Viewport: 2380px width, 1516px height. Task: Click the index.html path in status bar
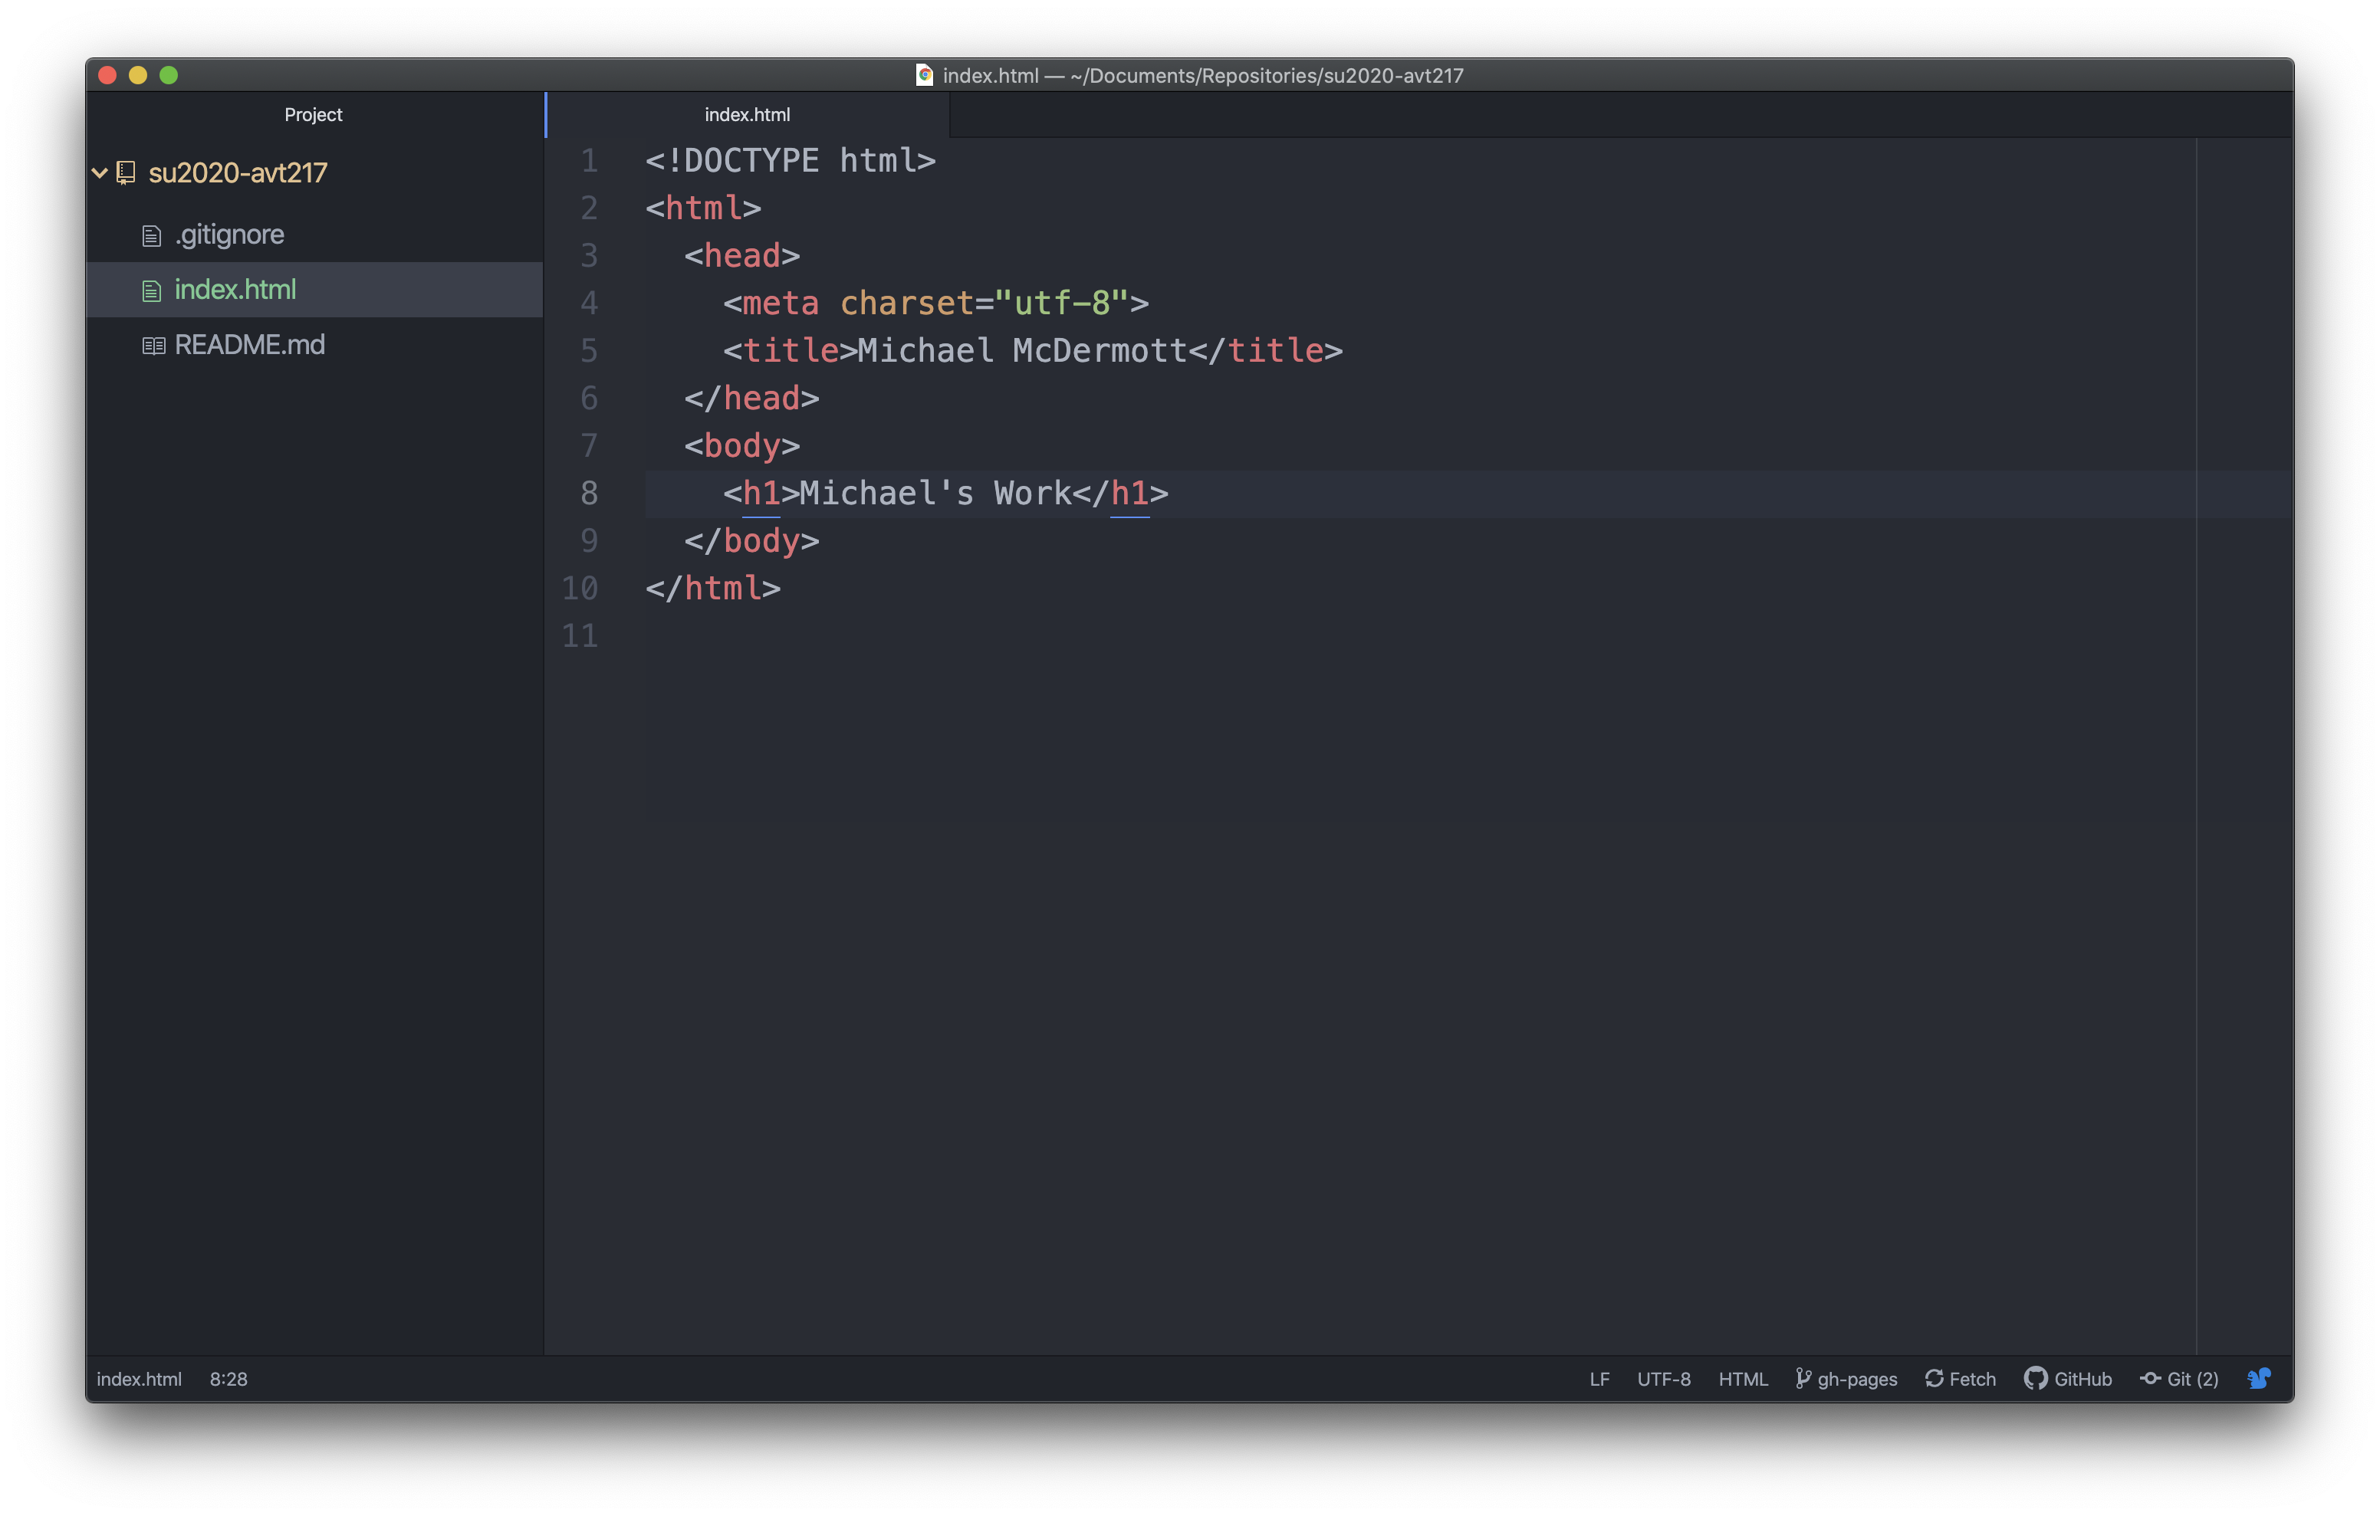pyautogui.click(x=140, y=1379)
